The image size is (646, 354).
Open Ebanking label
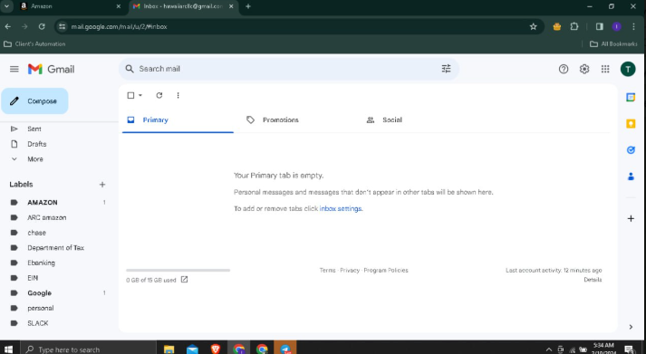(x=41, y=263)
